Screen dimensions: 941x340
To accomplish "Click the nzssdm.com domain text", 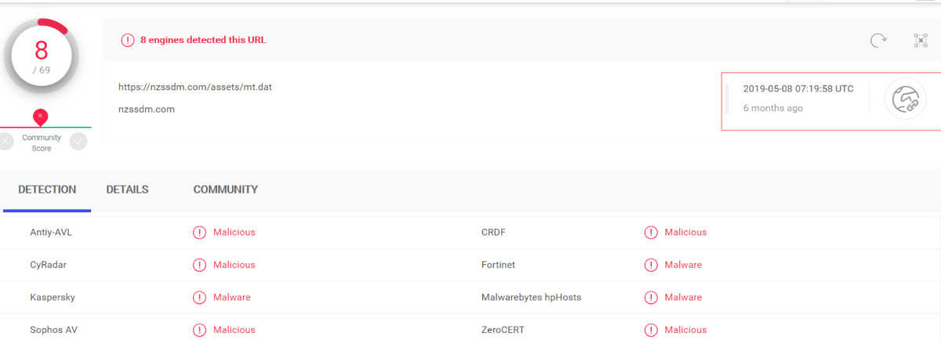I will [x=147, y=109].
